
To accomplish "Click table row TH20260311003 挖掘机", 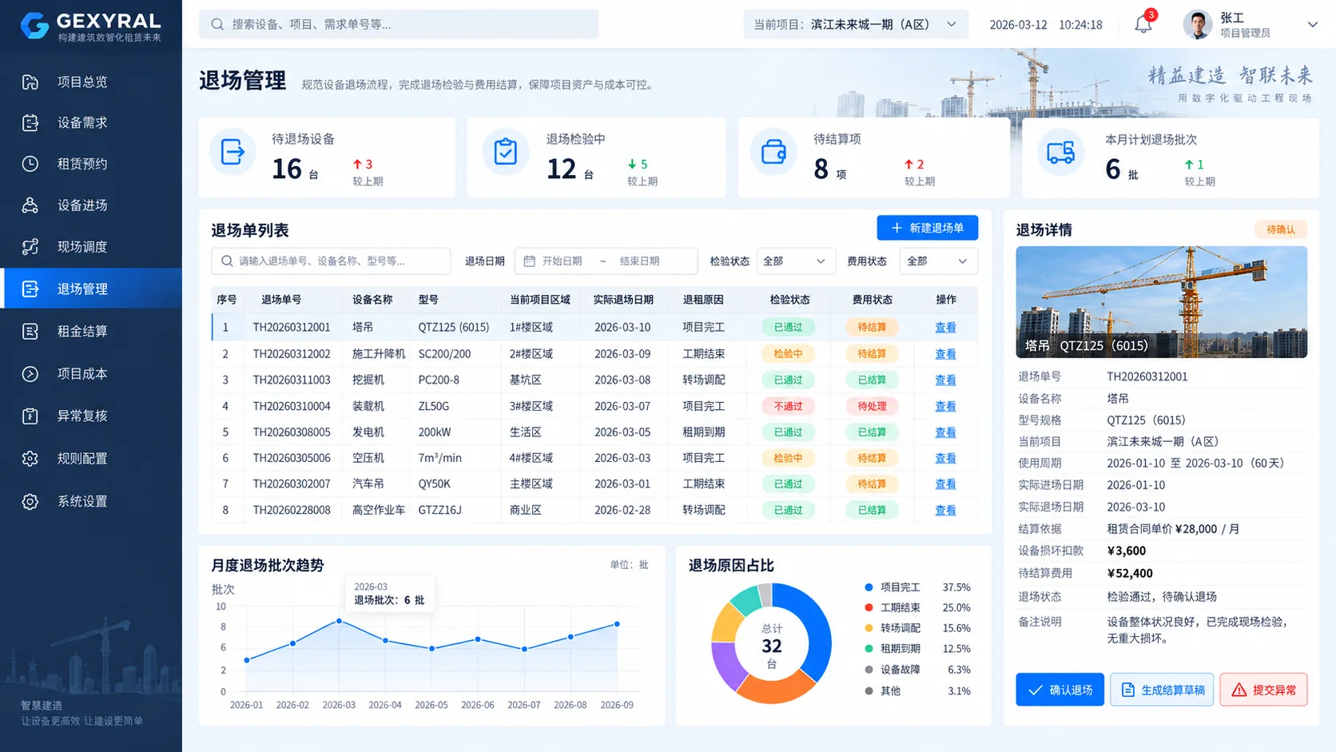I will pyautogui.click(x=594, y=380).
